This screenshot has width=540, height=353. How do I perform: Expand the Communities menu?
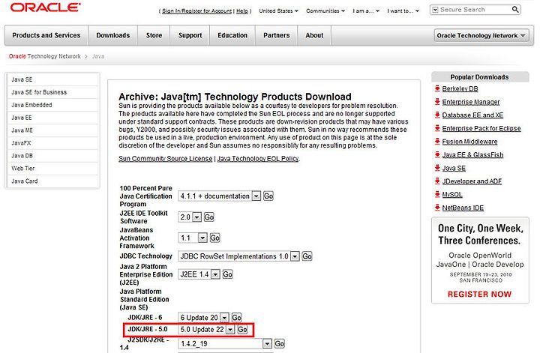click(325, 11)
